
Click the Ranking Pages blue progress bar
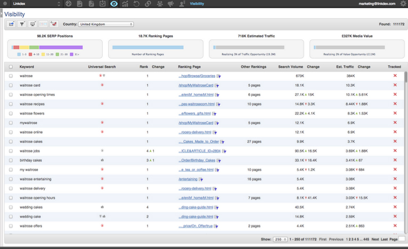pyautogui.click(x=148, y=47)
